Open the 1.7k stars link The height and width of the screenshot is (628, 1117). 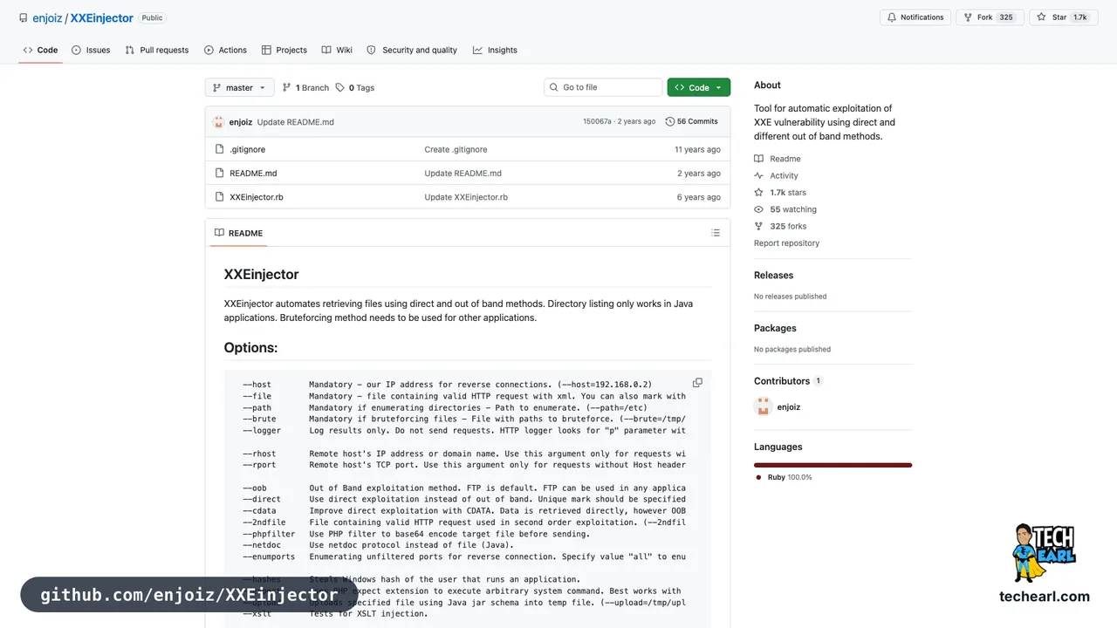(780, 193)
